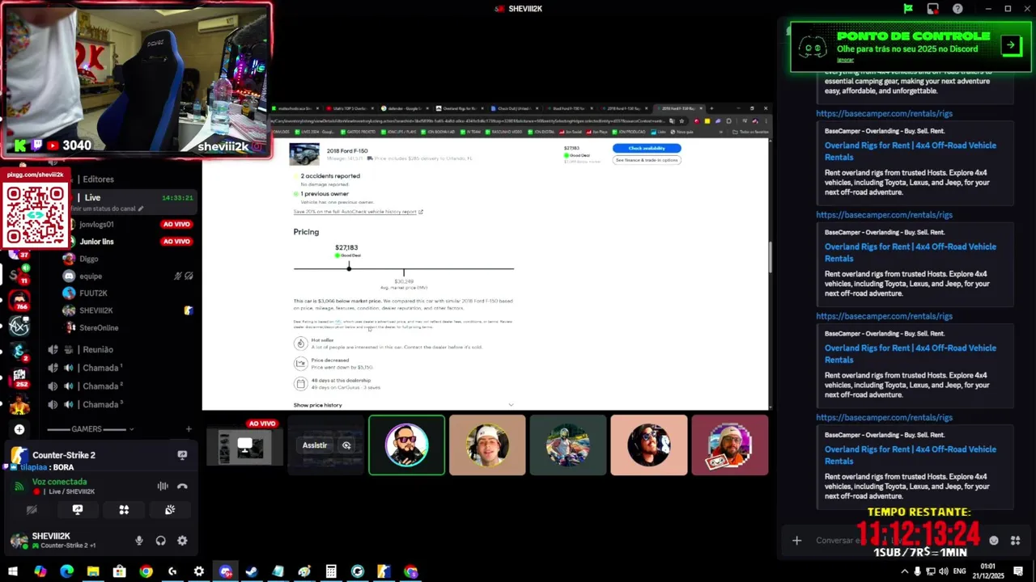Join the Chamada 1 voice channel
Screen dimensions: 1036x582
tap(100, 368)
